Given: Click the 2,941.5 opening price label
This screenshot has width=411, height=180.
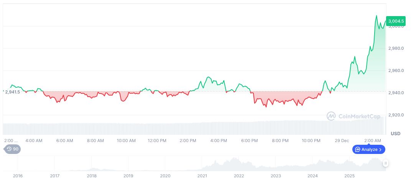Looking at the screenshot, I should pos(12,92).
